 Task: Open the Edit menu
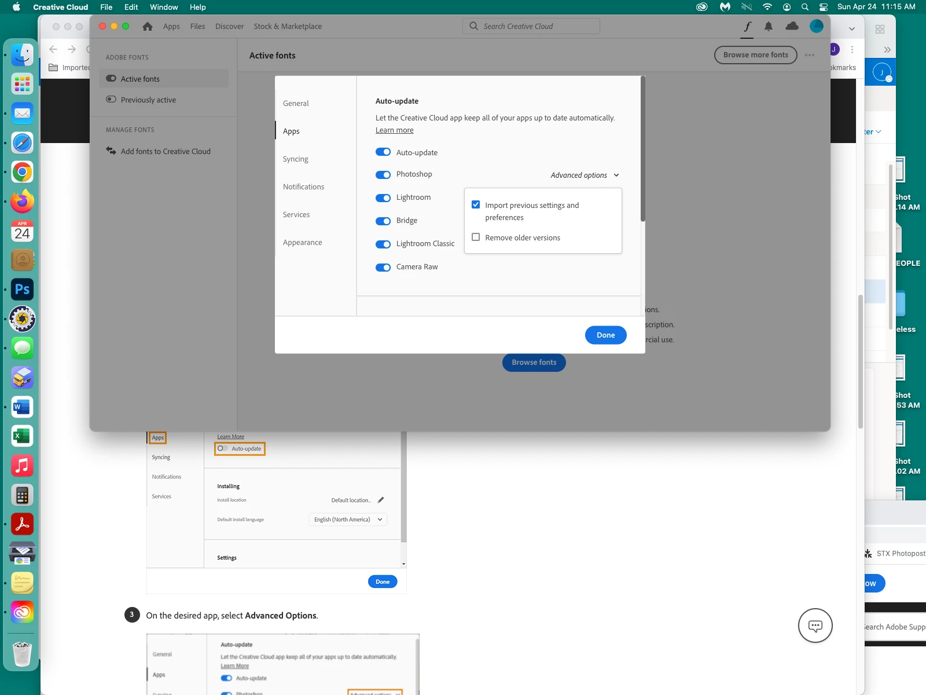pos(131,7)
